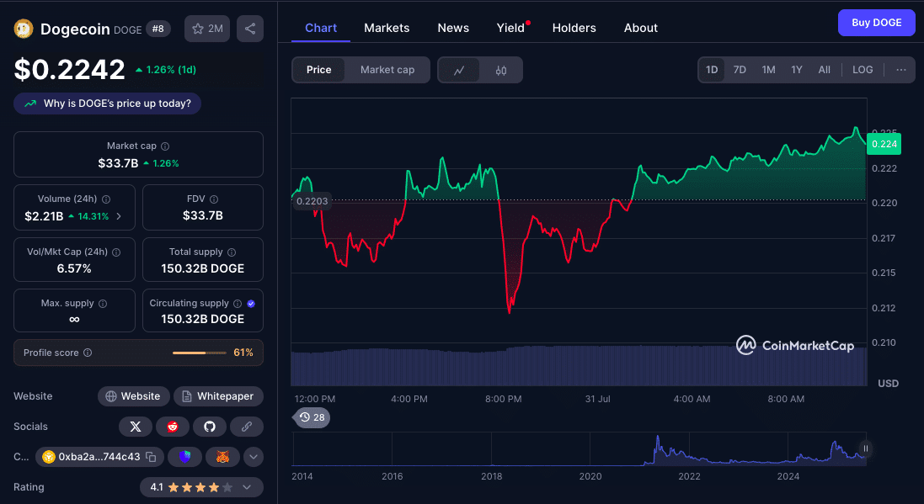This screenshot has width=924, height=504.
Task: Click the line chart icon
Action: (x=459, y=70)
